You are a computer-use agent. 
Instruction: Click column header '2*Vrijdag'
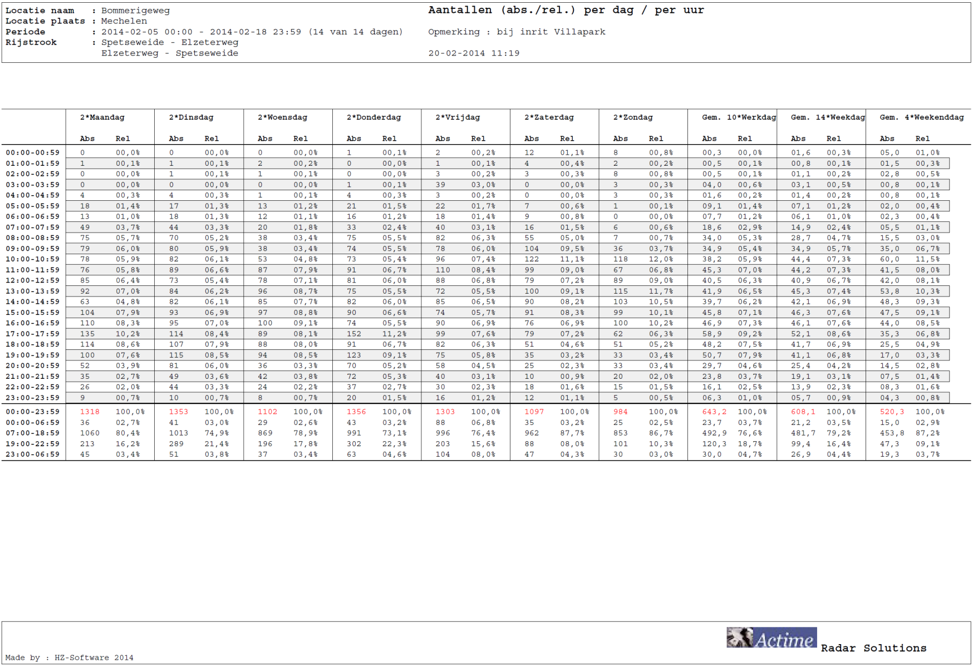[458, 117]
